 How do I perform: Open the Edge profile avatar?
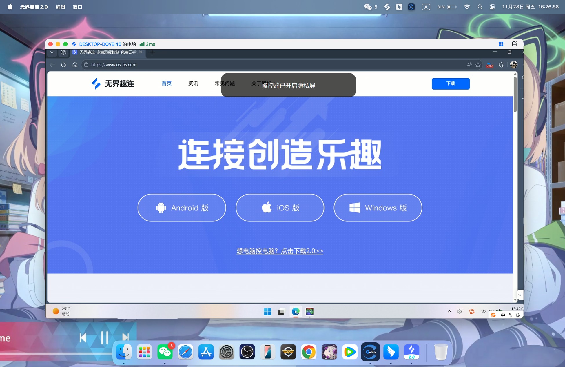514,65
